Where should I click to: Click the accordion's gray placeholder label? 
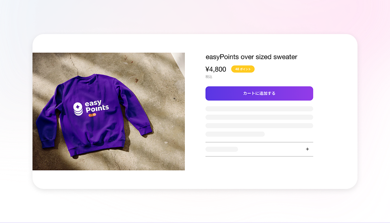pyautogui.click(x=222, y=149)
